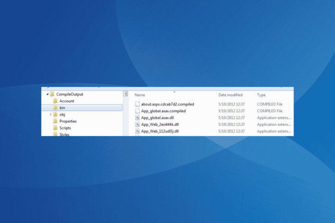Click date of App_Web_112udl3j.dll row
This screenshot has width=335, height=223.
(x=231, y=131)
